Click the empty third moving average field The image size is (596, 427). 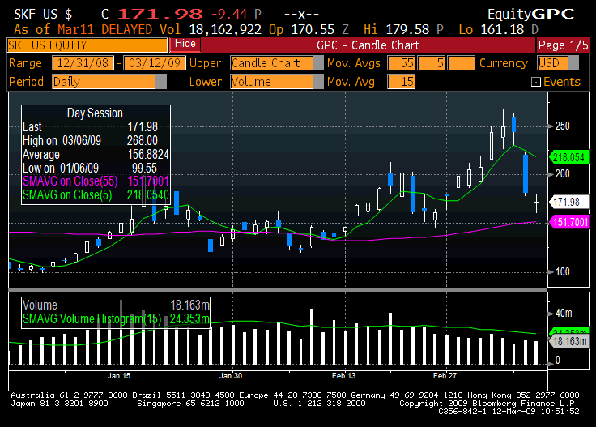point(461,63)
